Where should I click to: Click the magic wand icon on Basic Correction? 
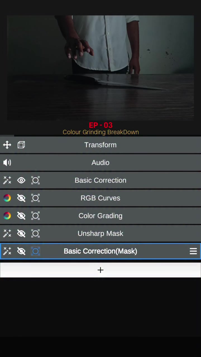point(7,180)
